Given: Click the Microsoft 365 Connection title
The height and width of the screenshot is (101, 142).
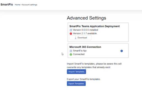Looking at the screenshot, I should click(85, 47).
